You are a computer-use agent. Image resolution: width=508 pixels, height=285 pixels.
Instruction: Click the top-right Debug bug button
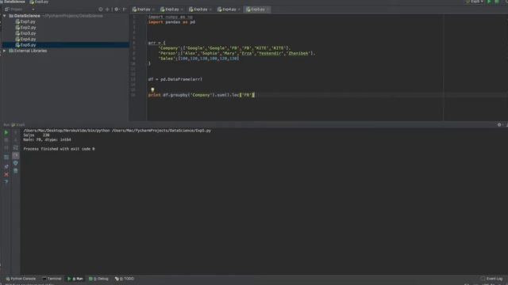point(497,2)
